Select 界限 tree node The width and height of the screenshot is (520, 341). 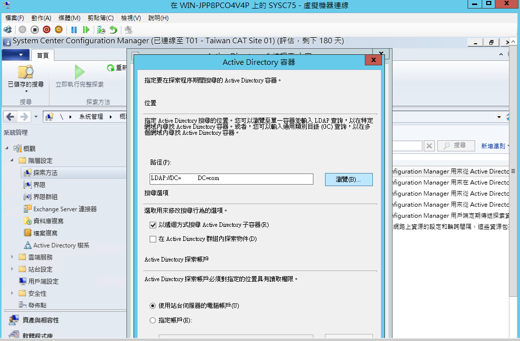tap(39, 185)
